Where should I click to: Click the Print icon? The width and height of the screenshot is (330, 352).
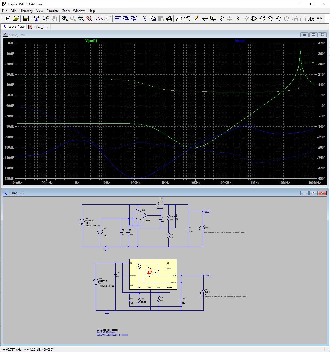(x=179, y=18)
